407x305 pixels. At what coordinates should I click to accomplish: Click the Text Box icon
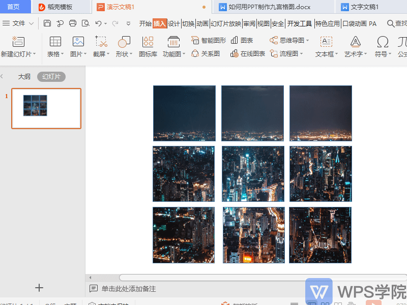pyautogui.click(x=326, y=42)
